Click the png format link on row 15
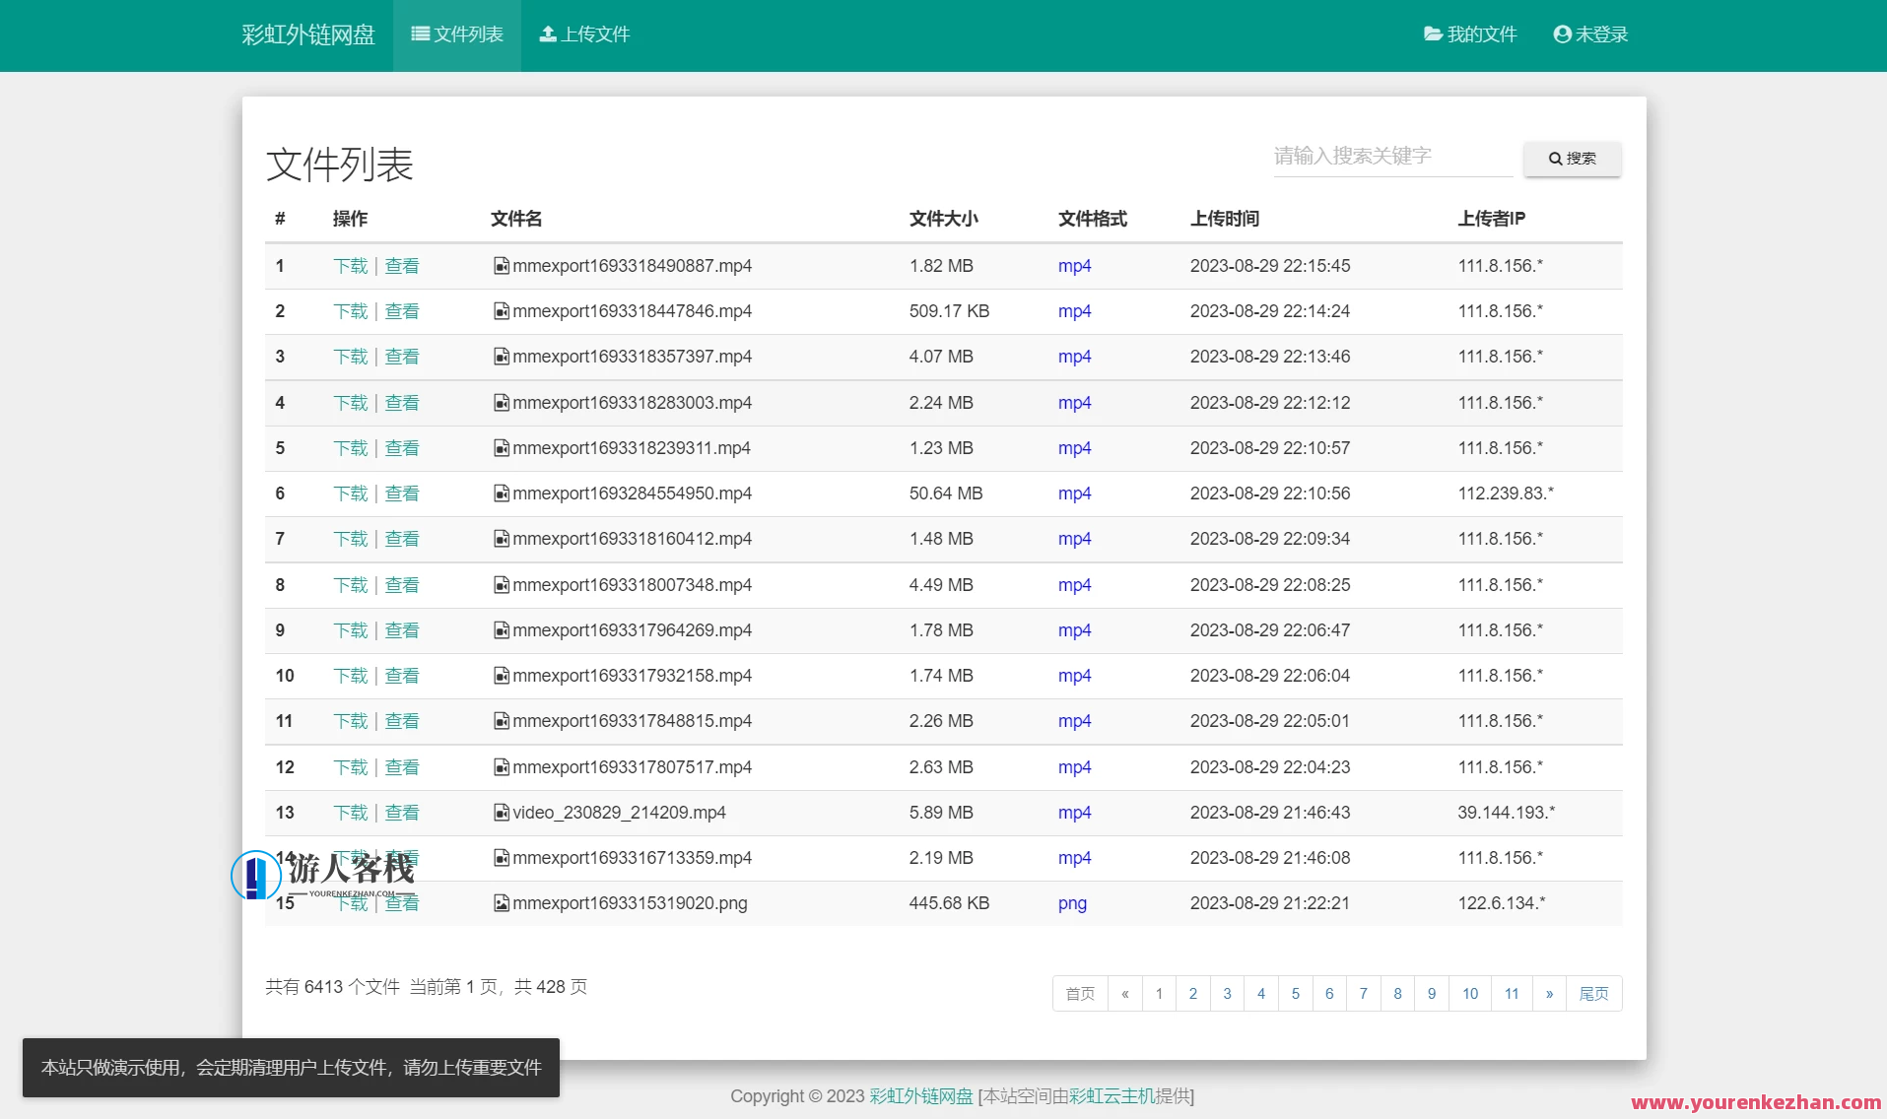Image resolution: width=1887 pixels, height=1119 pixels. tap(1071, 902)
